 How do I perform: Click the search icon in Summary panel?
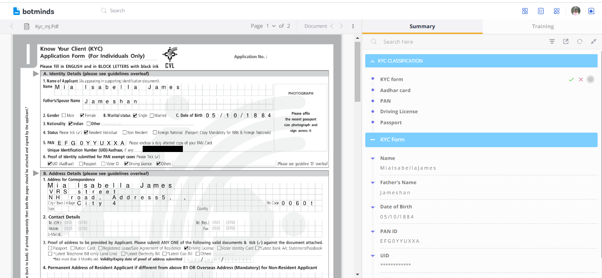(374, 41)
